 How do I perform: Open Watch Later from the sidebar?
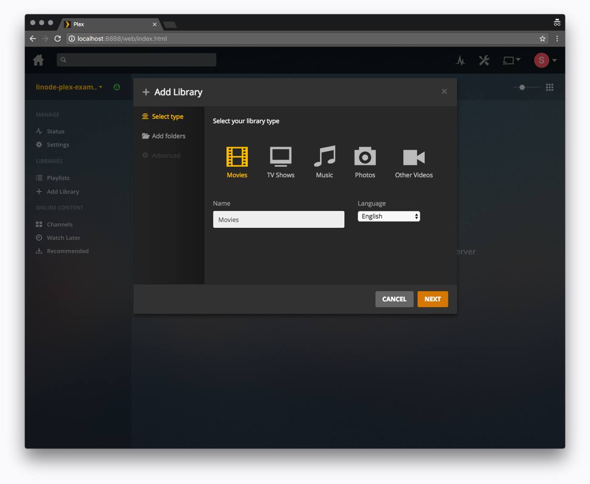[63, 238]
